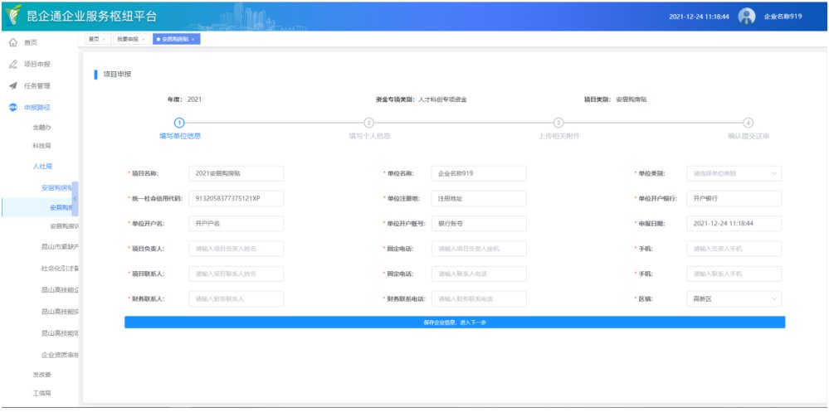Click step 2 circle 填写个人信息
The width and height of the screenshot is (829, 412).
click(369, 123)
